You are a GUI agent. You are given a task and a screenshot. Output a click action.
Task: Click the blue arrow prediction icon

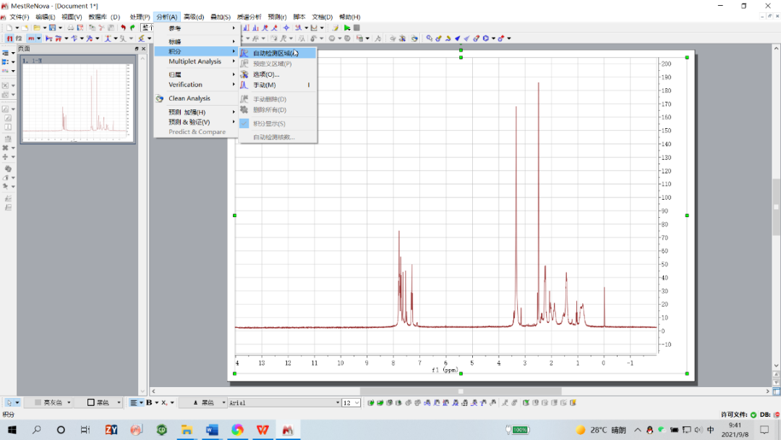click(x=457, y=38)
